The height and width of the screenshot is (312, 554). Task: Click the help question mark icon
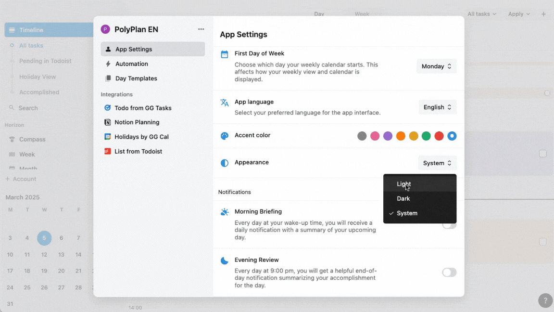[545, 300]
